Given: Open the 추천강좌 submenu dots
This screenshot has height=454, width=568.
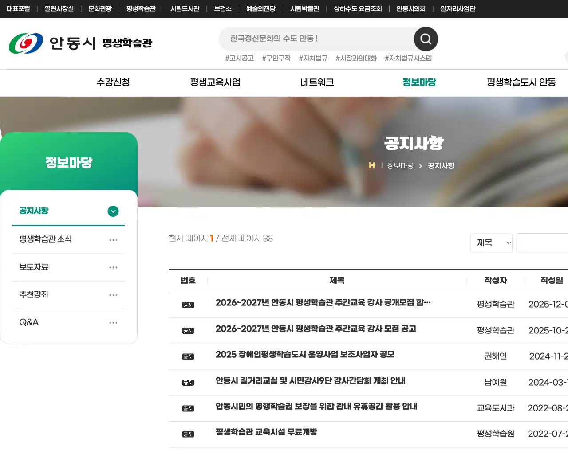Looking at the screenshot, I should coord(113,294).
